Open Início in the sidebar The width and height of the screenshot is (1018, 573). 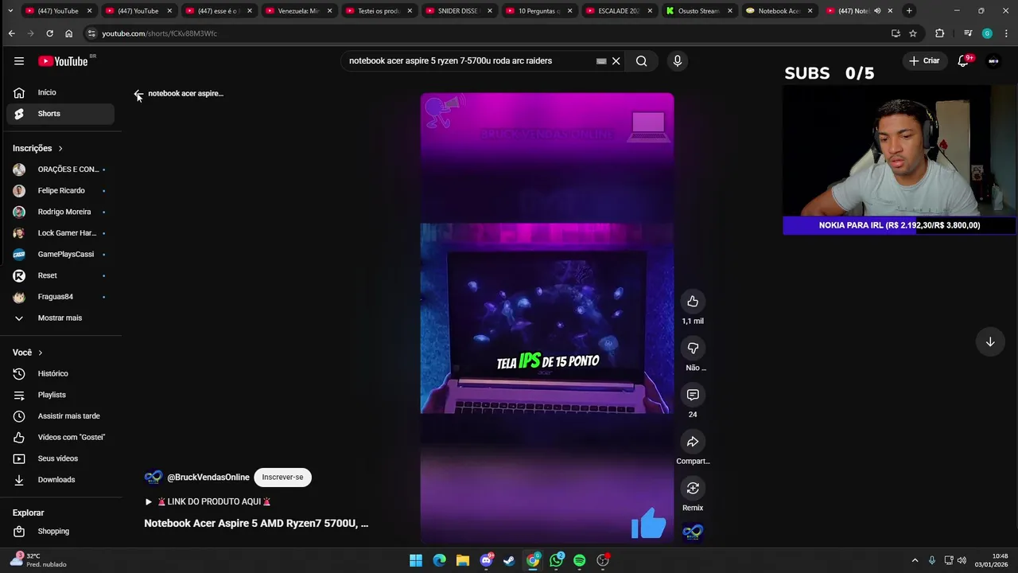60,92
